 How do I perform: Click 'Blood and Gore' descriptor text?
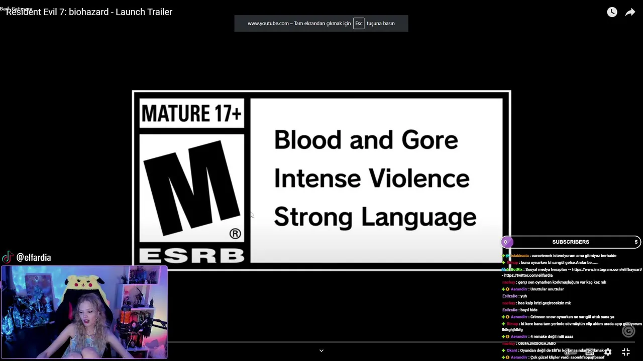366,140
